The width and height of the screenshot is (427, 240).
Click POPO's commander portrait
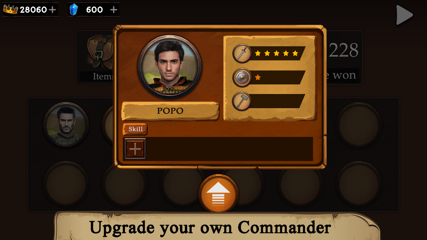(x=170, y=67)
